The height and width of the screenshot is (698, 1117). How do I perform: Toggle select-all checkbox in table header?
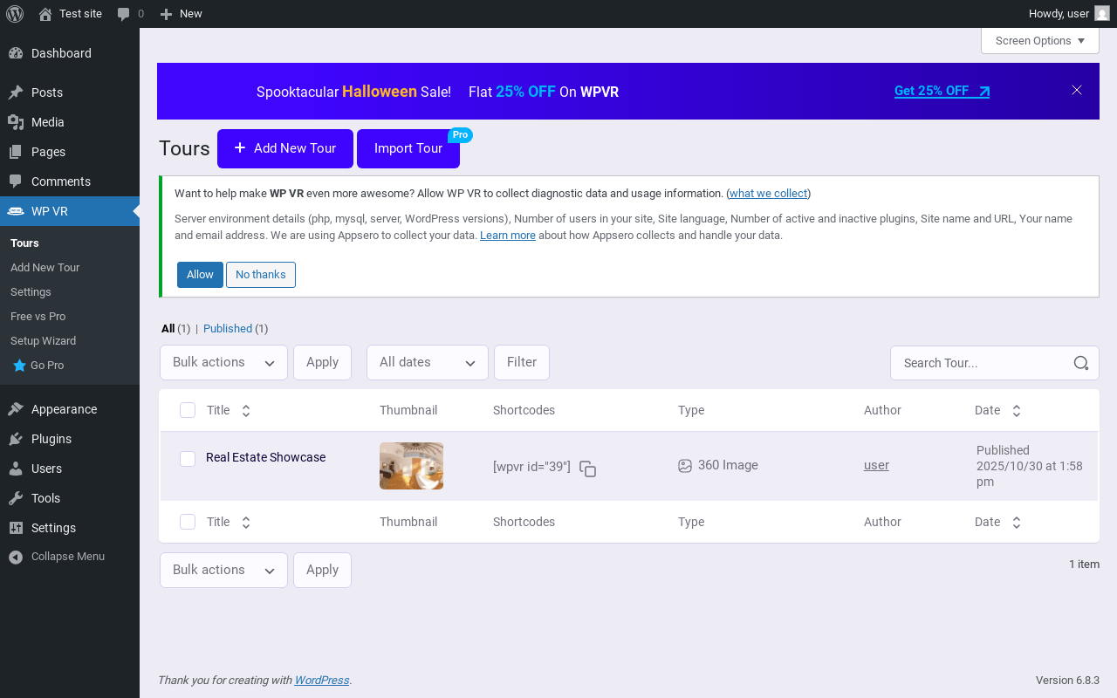click(x=188, y=410)
